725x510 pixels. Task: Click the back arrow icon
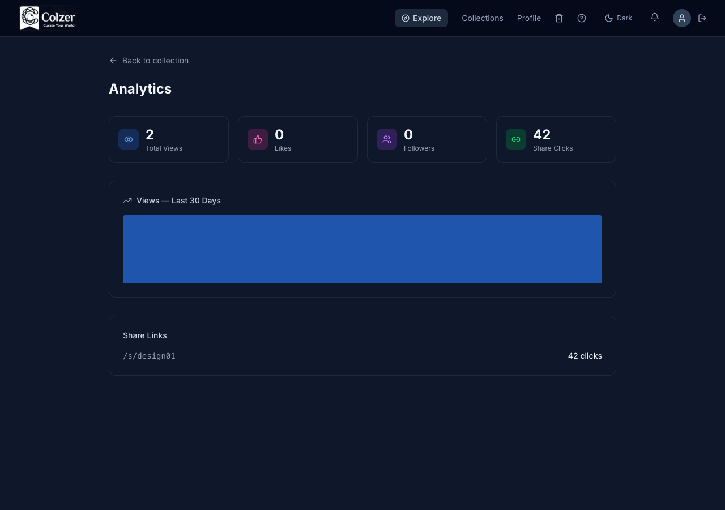(x=113, y=61)
